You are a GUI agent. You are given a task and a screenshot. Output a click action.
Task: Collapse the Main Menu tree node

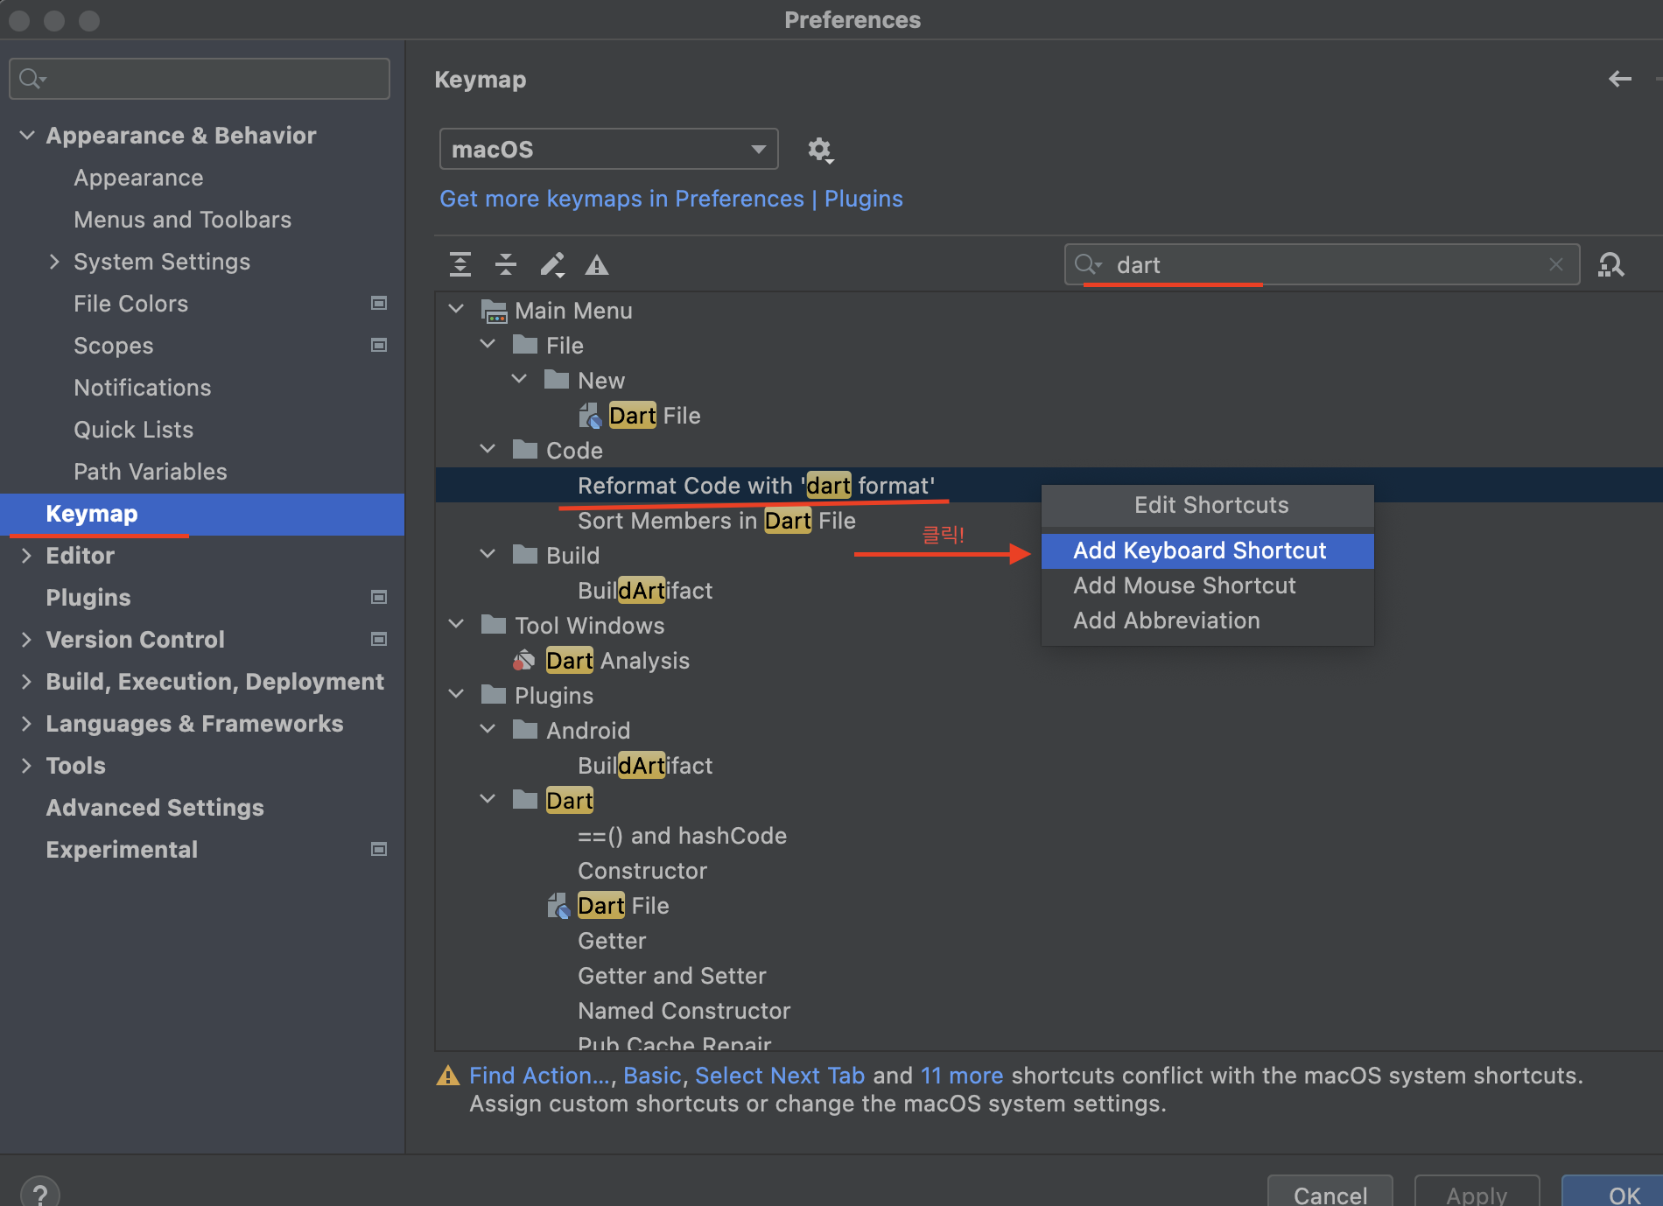coord(456,309)
